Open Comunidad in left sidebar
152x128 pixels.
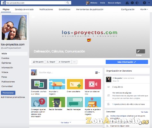[x=7, y=86]
